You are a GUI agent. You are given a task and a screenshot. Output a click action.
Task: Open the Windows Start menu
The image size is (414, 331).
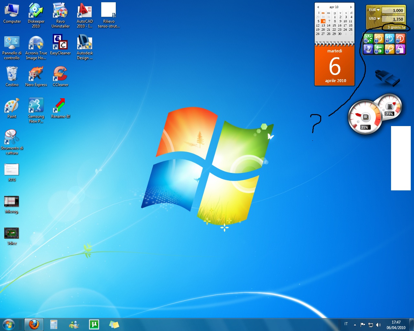(x=9, y=324)
